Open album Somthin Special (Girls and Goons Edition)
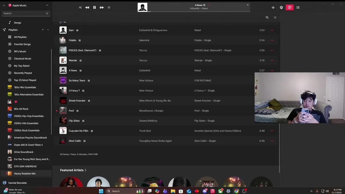The image size is (345, 194). pos(218,131)
